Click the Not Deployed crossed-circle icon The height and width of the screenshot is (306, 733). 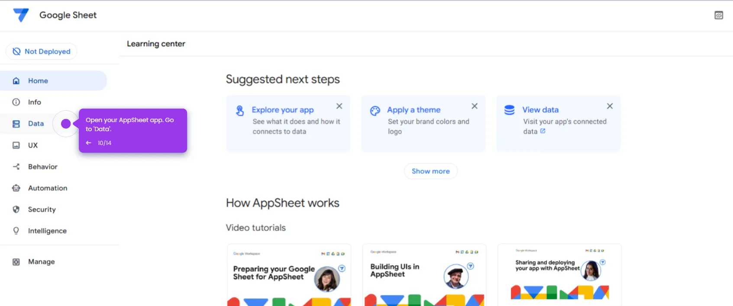pos(16,52)
